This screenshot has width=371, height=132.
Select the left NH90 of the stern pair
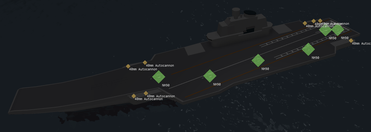click(325, 30)
